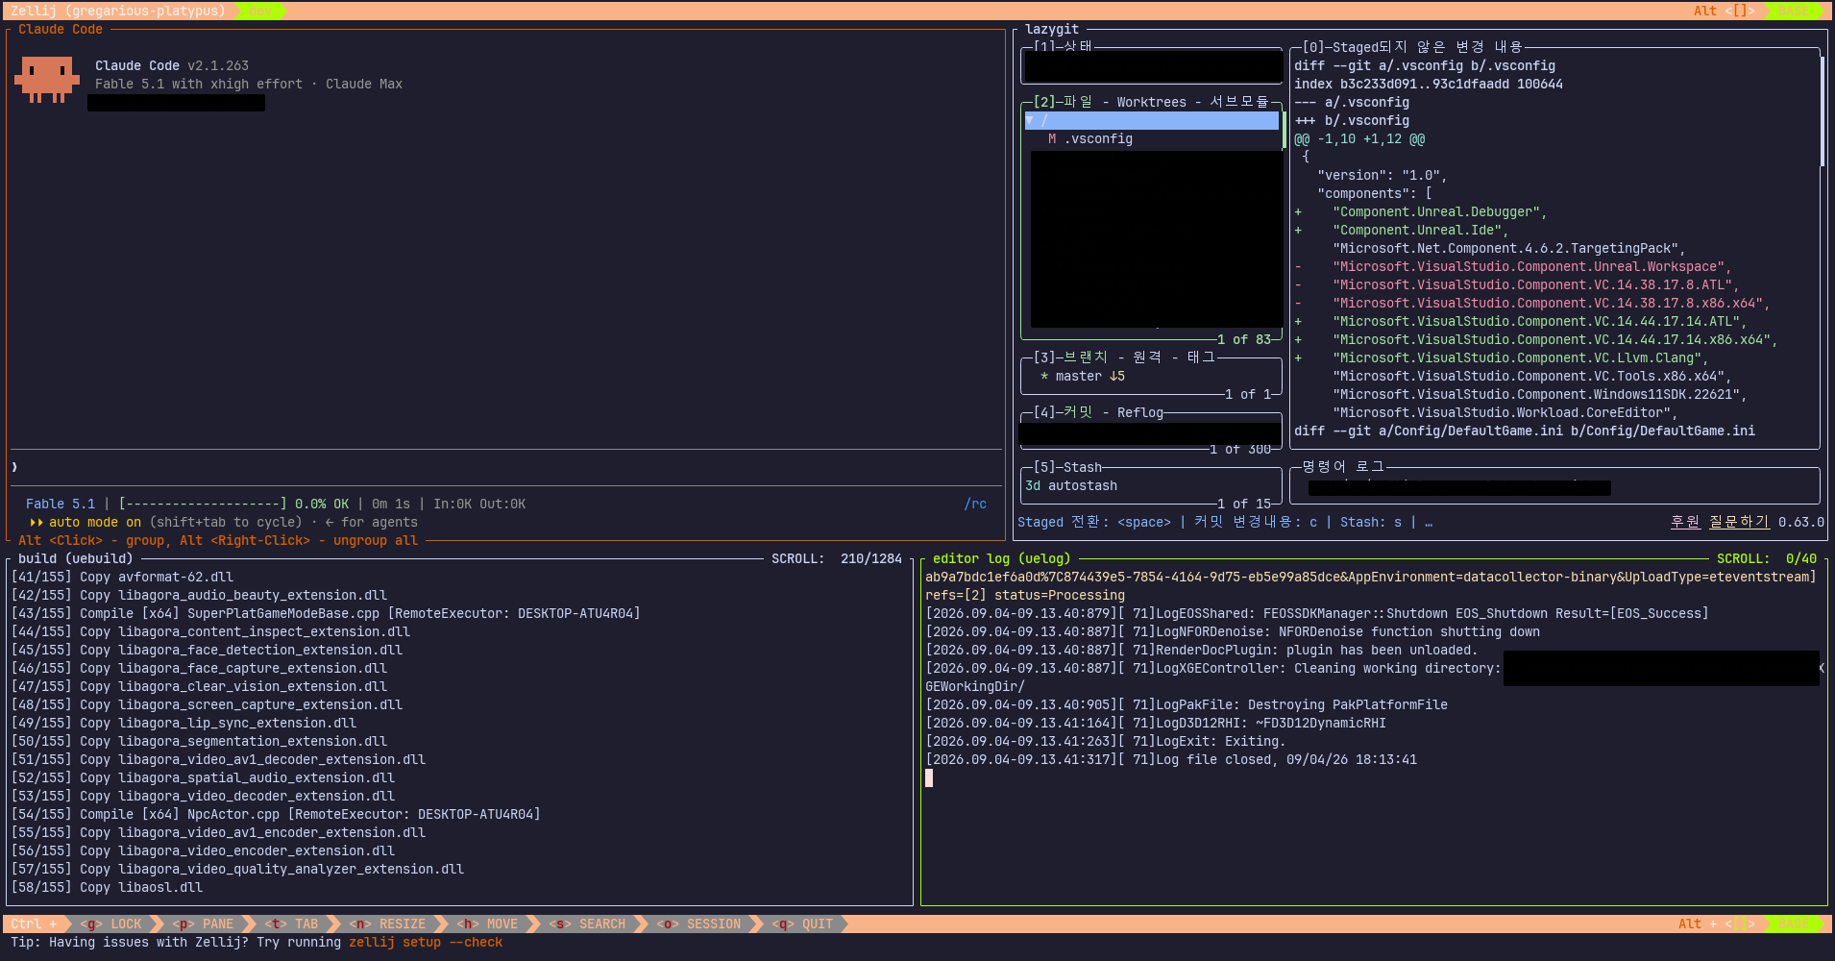Click the /rc indicator in Claude status line
Image resolution: width=1835 pixels, height=961 pixels.
pyautogui.click(x=975, y=505)
